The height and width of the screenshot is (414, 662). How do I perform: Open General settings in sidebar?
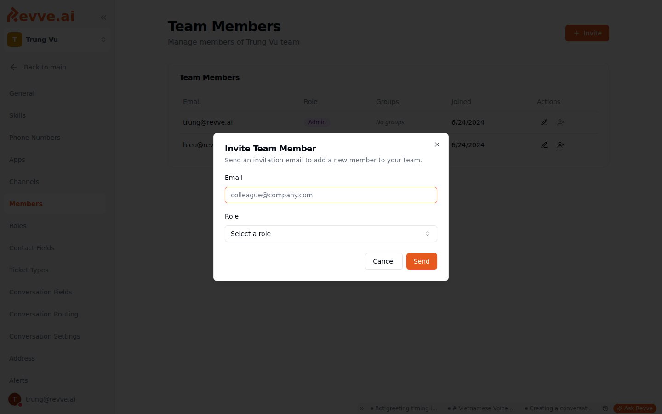point(55,93)
